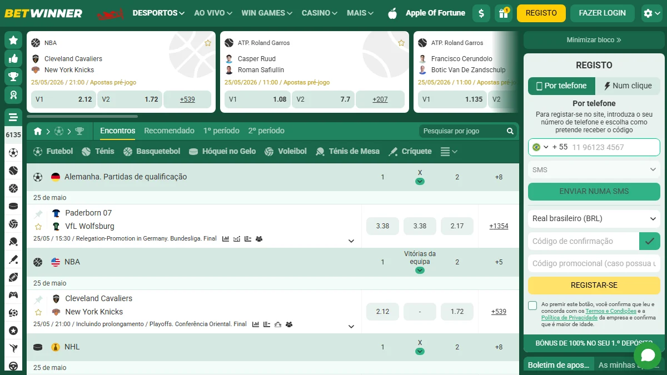Open favorites star in left sidebar
This screenshot has width=667, height=375.
(13, 40)
